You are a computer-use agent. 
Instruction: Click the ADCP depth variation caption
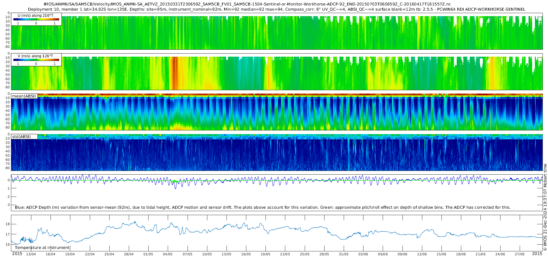tap(262, 207)
